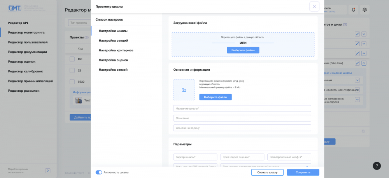Select Настройка критериев in settings list
The width and height of the screenshot is (389, 178).
[x=116, y=50]
